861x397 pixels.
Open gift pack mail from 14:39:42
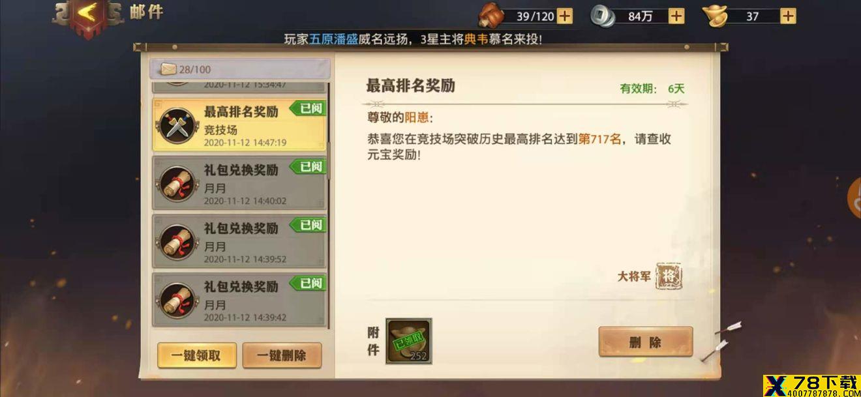239,299
